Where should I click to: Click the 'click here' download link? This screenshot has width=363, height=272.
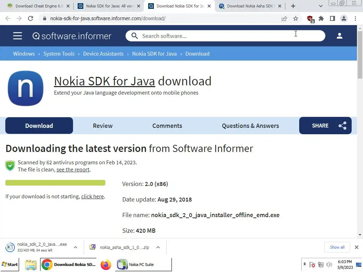(x=93, y=196)
